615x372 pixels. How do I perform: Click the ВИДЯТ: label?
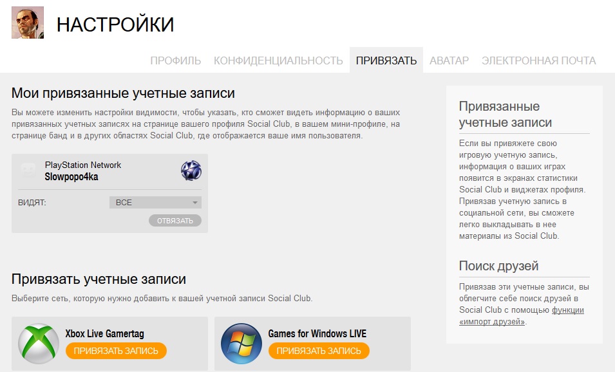[32, 203]
